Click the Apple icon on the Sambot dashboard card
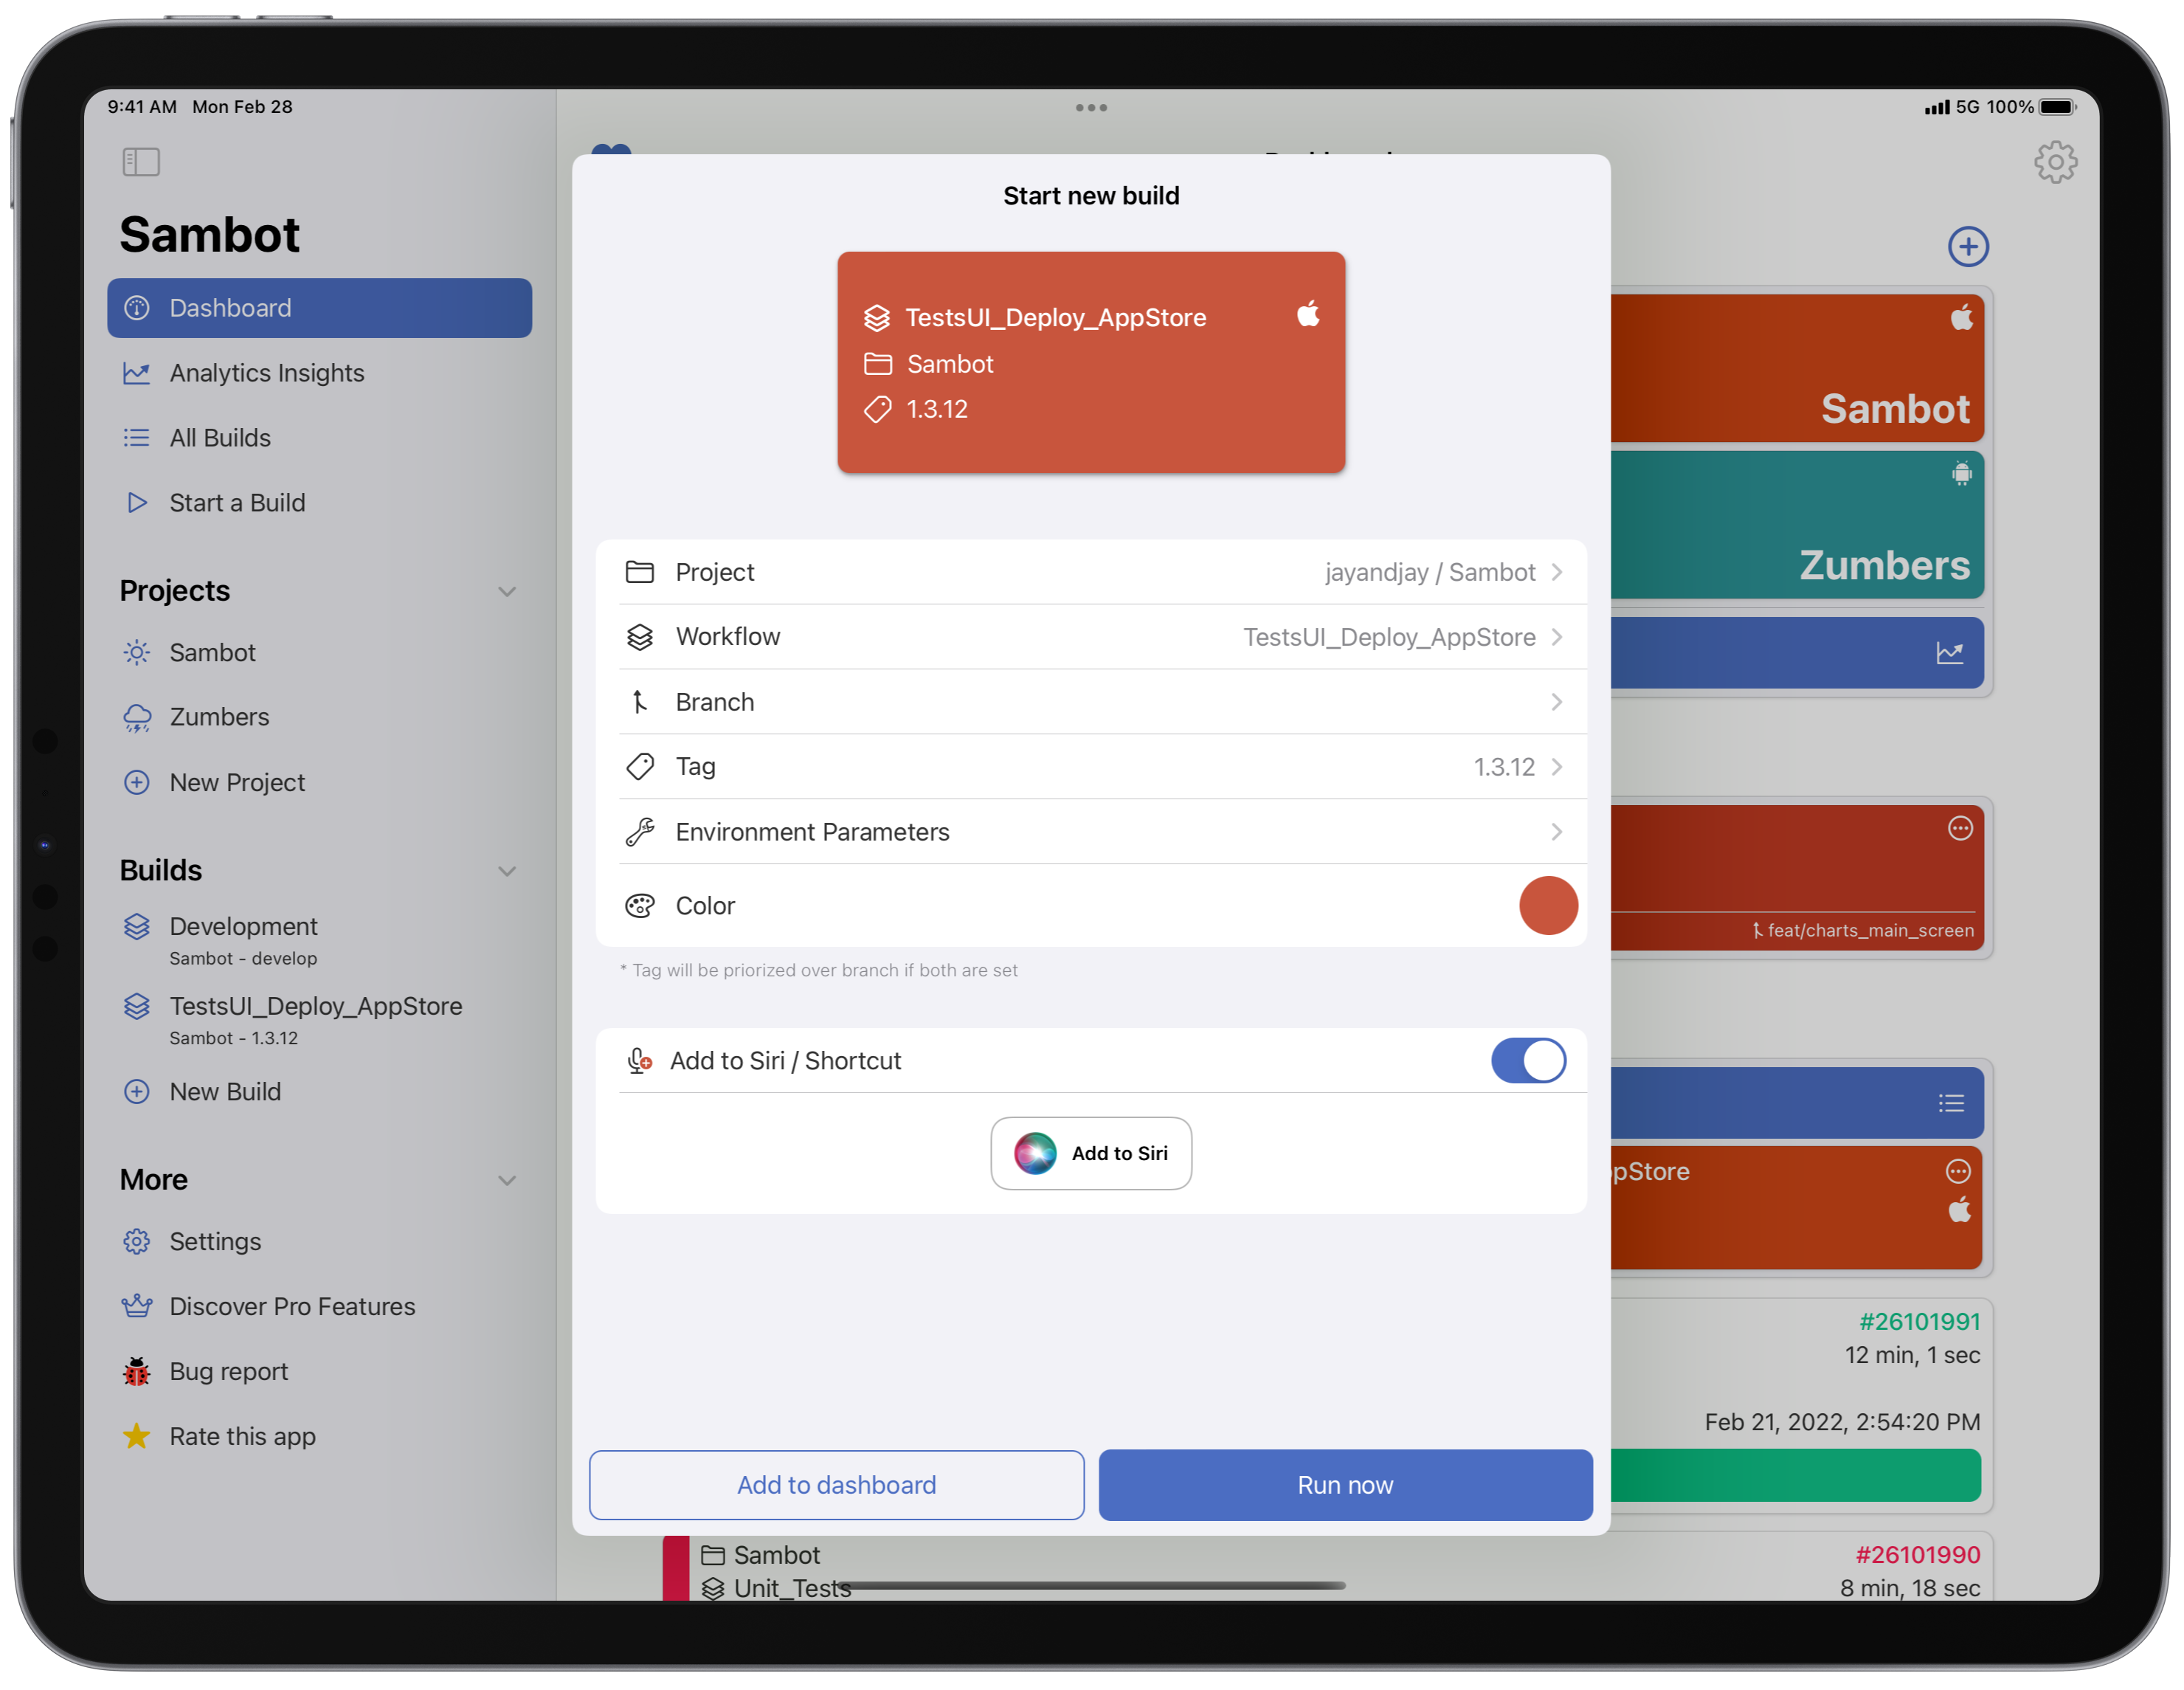 1961,317
